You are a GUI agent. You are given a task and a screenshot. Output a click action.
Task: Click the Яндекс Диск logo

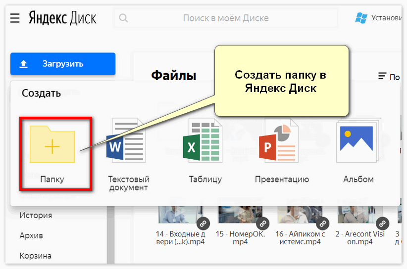click(x=62, y=18)
